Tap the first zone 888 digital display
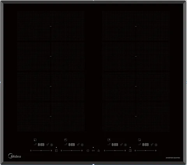Screen dimensions: 187x165 point(41,145)
